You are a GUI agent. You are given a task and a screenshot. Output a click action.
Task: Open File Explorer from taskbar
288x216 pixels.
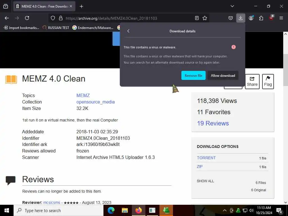[125, 210]
